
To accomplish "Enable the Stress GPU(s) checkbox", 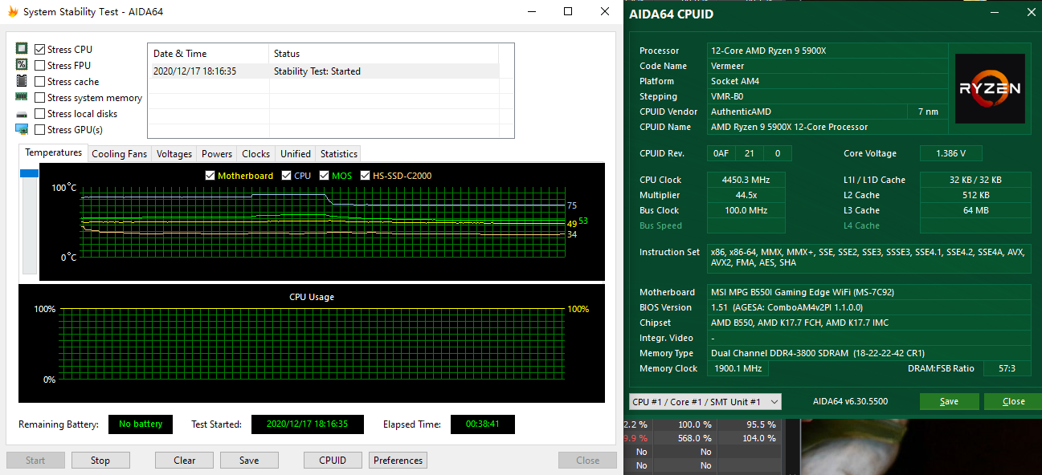I will point(40,129).
